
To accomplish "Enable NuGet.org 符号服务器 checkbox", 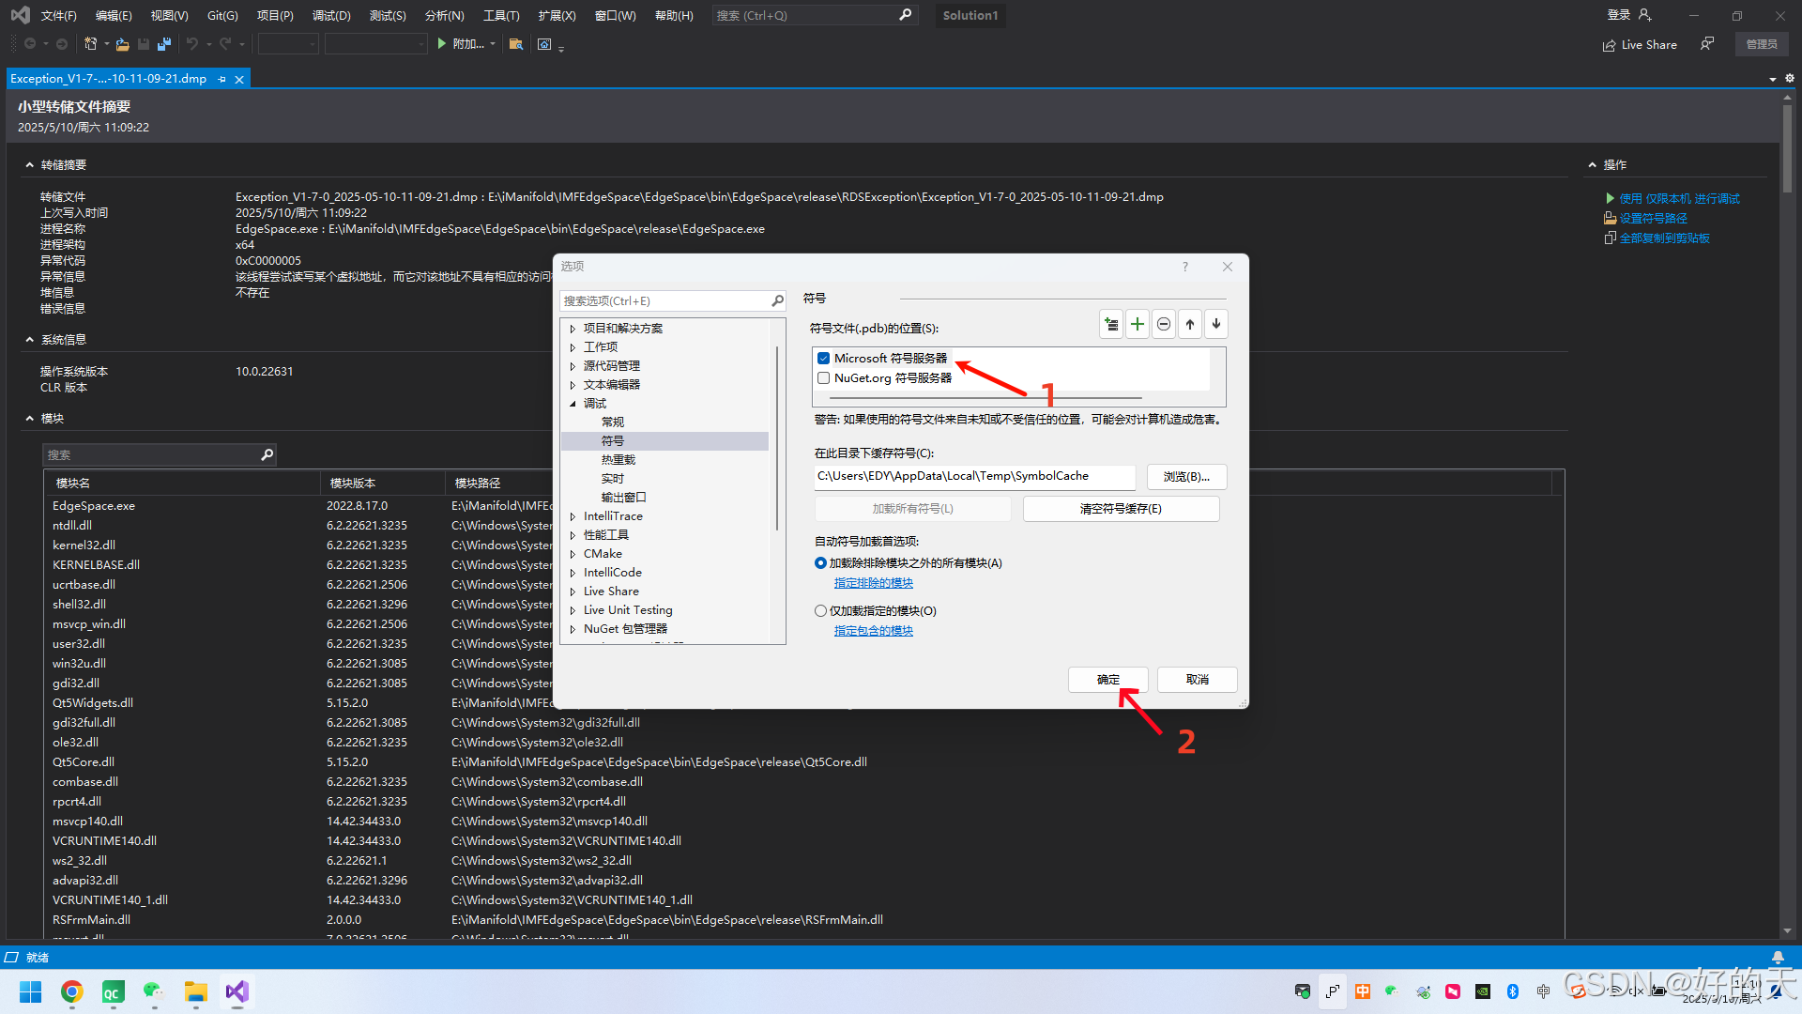I will click(823, 377).
